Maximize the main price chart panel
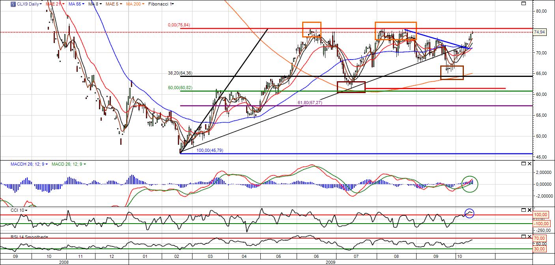Viewport: 555px width, 265px height. pos(524,4)
